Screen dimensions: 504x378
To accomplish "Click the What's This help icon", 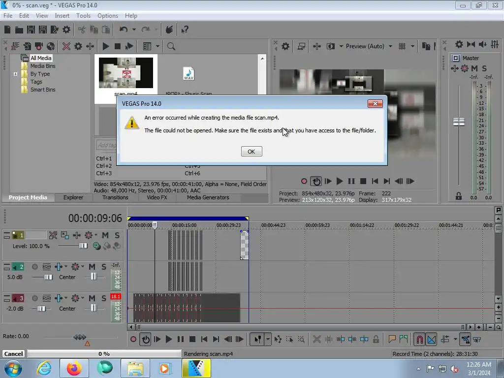I will tap(185, 30).
